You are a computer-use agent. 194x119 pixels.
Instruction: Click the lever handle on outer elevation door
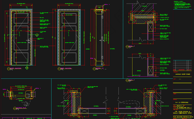pos(28,41)
